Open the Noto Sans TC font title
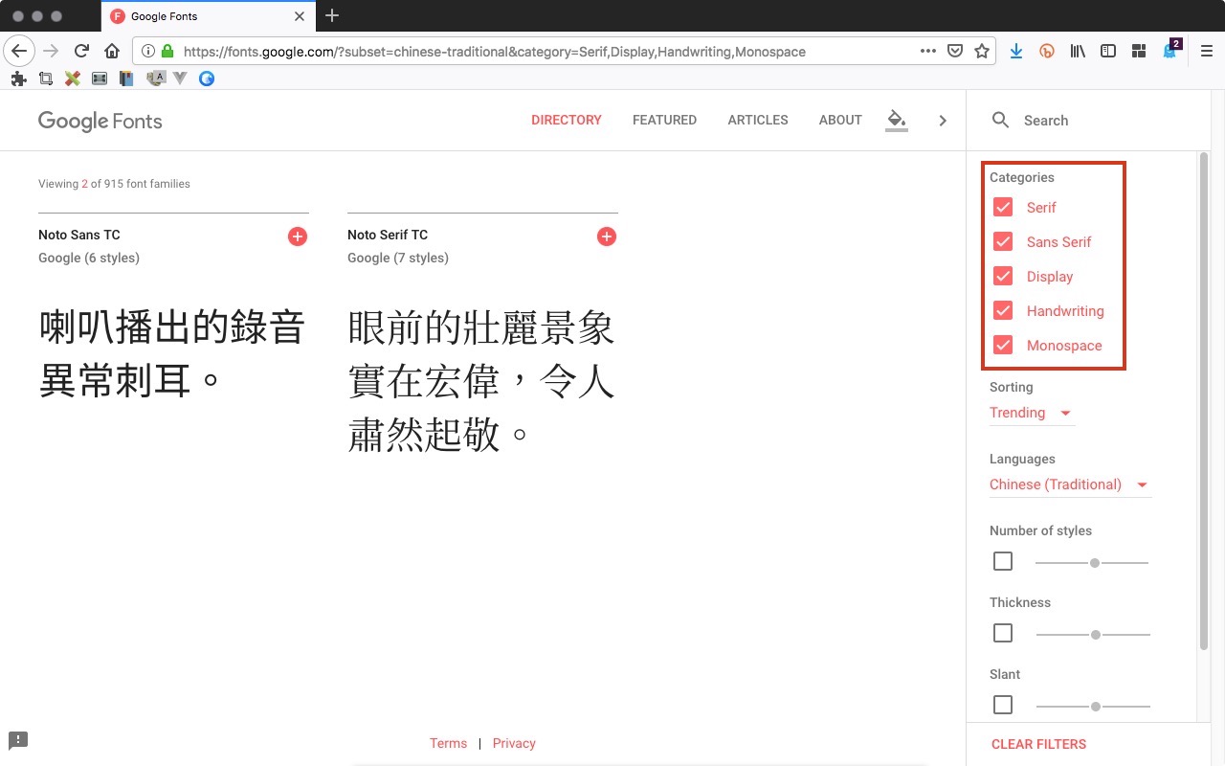This screenshot has width=1225, height=766. pos(79,235)
